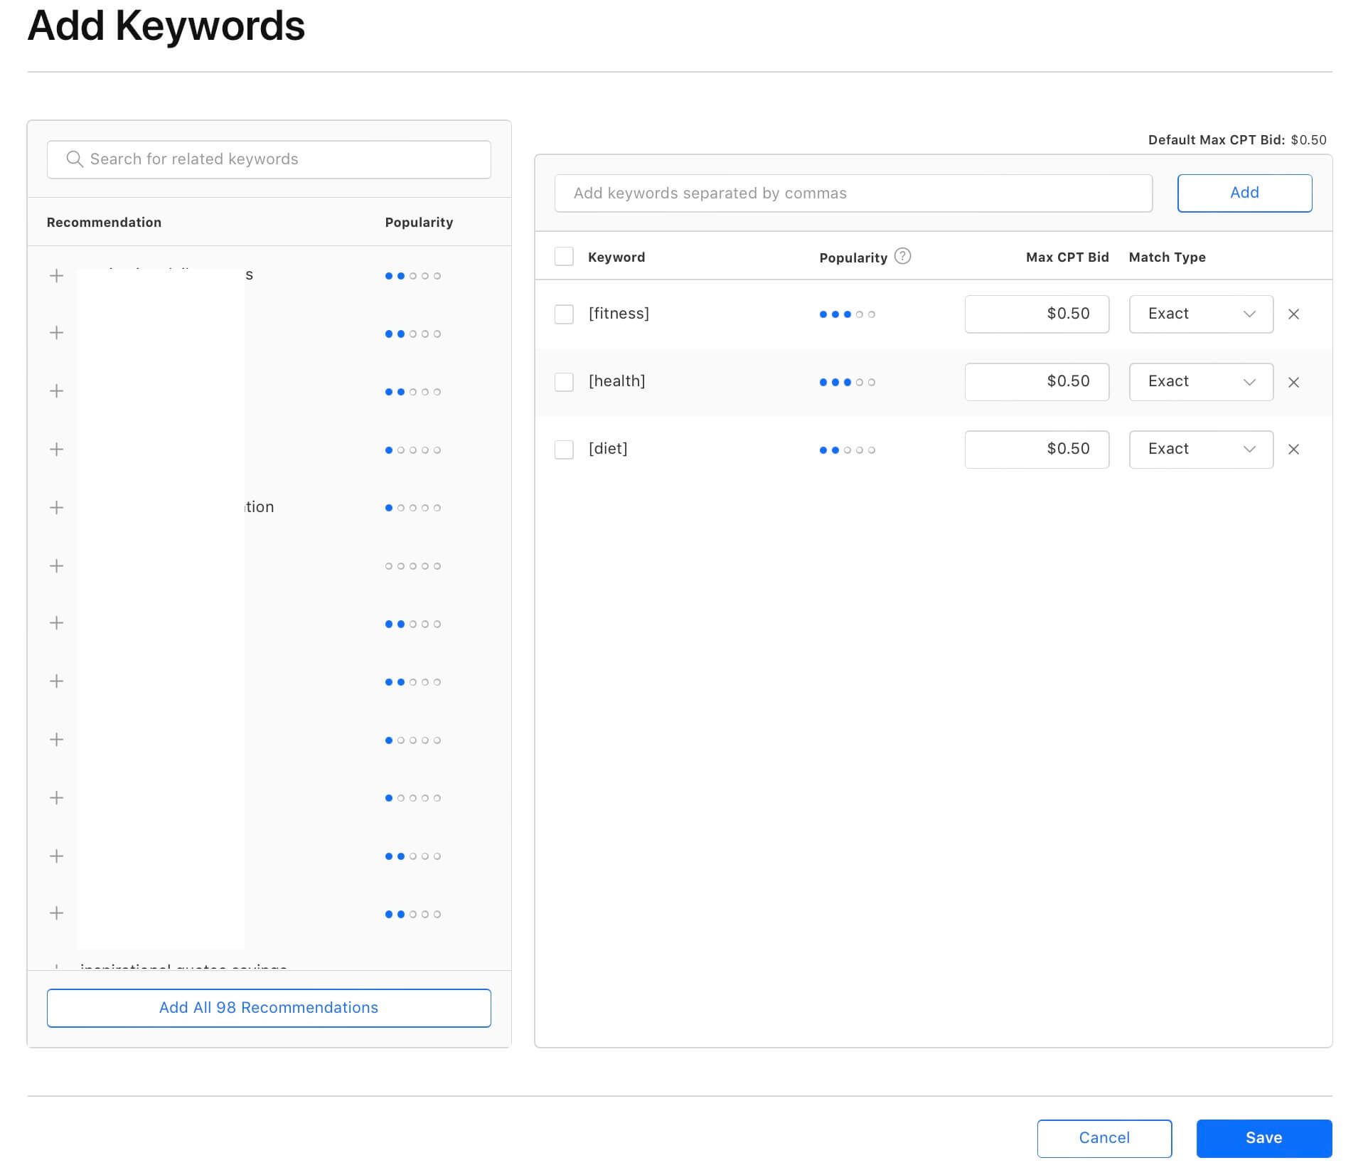Open the Match Type dropdown for [fitness]
The width and height of the screenshot is (1368, 1175).
coord(1200,314)
